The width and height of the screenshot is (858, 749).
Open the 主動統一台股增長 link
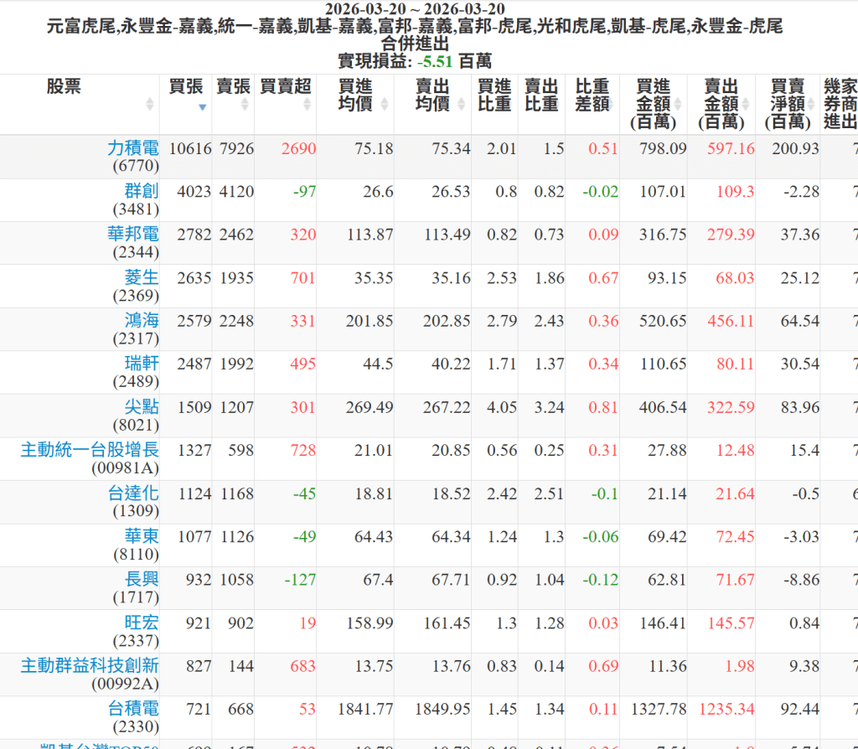(90, 450)
